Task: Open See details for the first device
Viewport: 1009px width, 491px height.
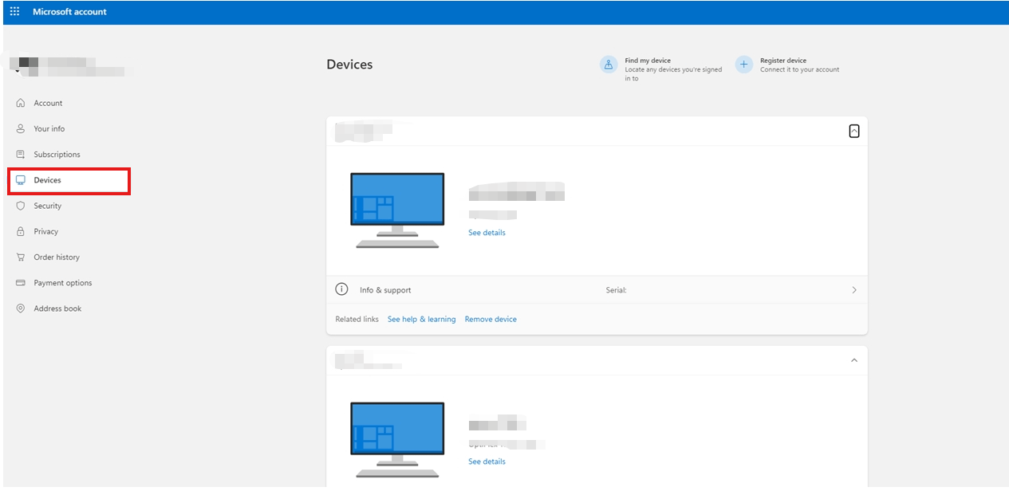Action: 487,232
